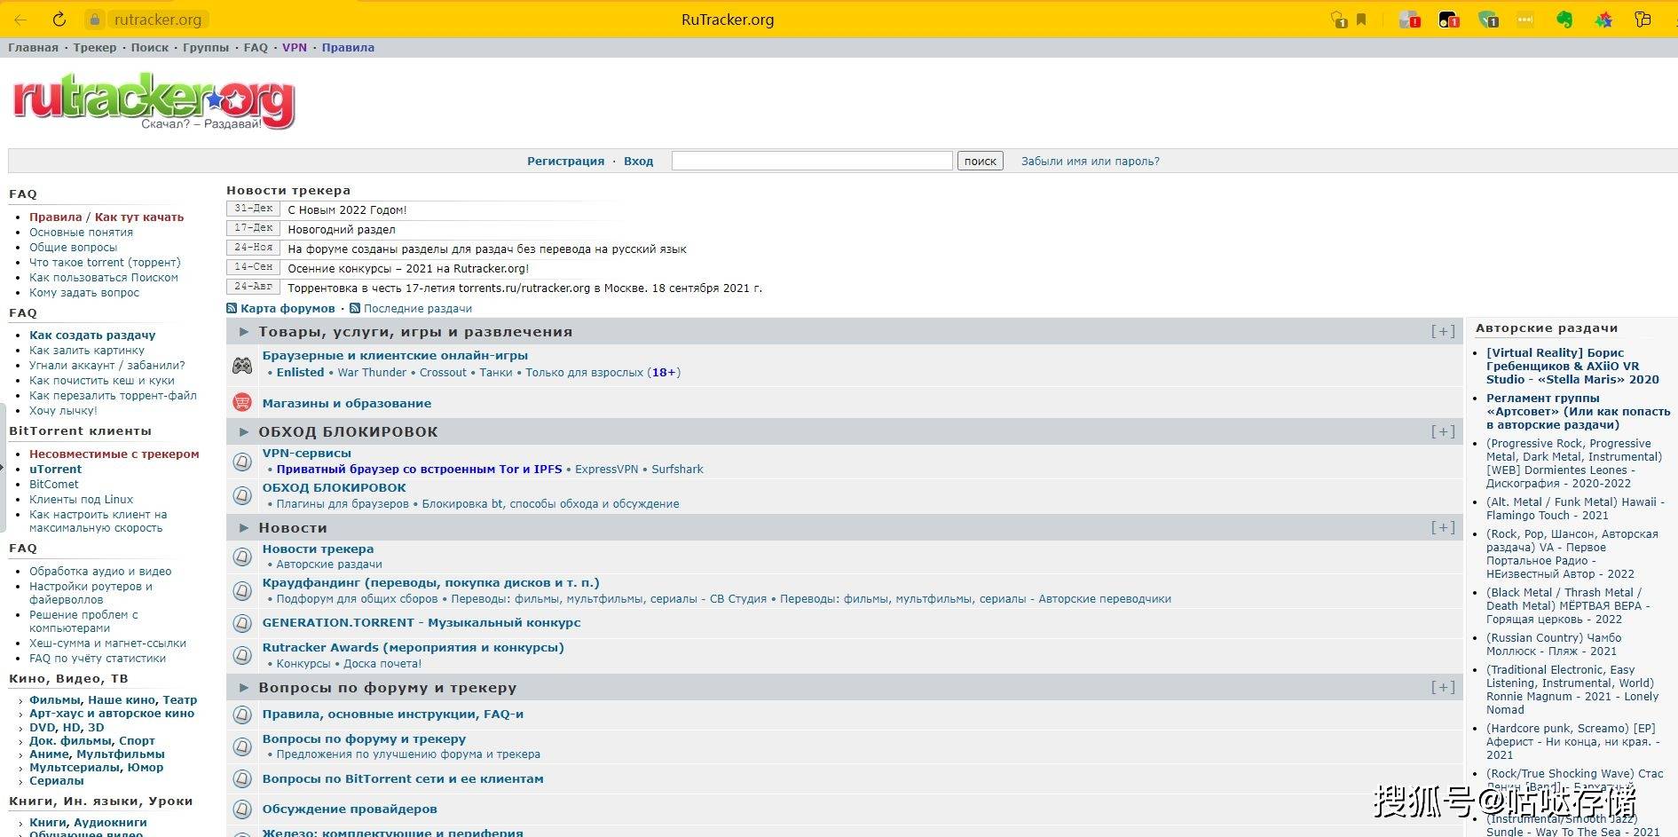Screen dimensions: 1678x837
Task: Click the forum icon beside Краудфандинг
Action: click(242, 590)
